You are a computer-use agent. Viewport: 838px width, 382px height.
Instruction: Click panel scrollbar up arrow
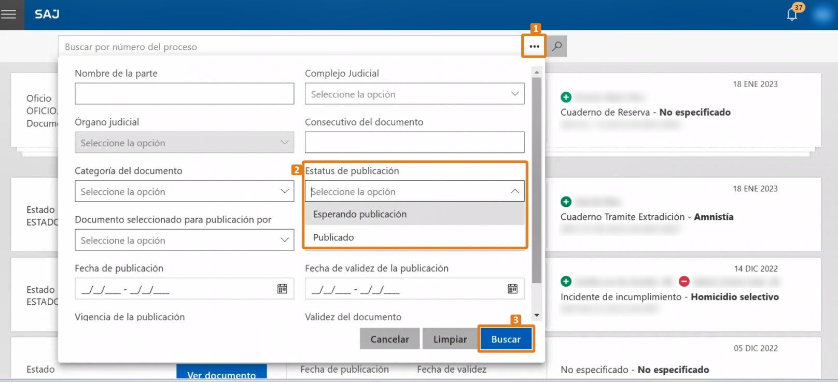(537, 72)
